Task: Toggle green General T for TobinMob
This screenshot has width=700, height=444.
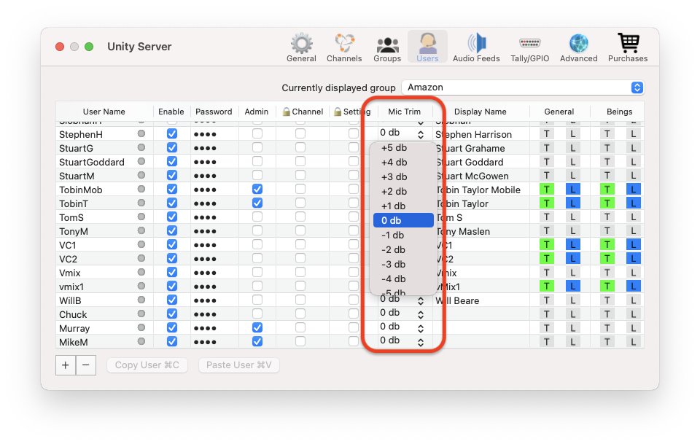Action: point(546,190)
